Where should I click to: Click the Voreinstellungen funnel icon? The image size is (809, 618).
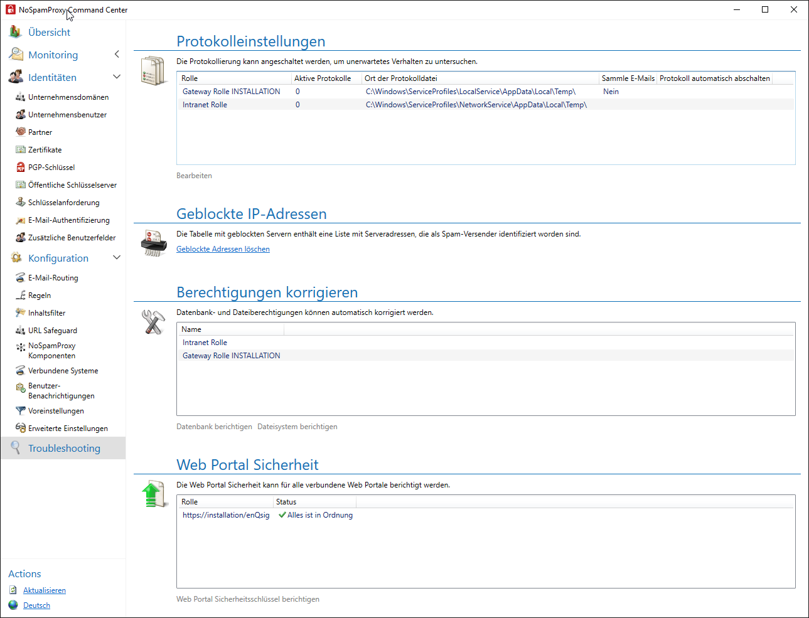pos(21,411)
